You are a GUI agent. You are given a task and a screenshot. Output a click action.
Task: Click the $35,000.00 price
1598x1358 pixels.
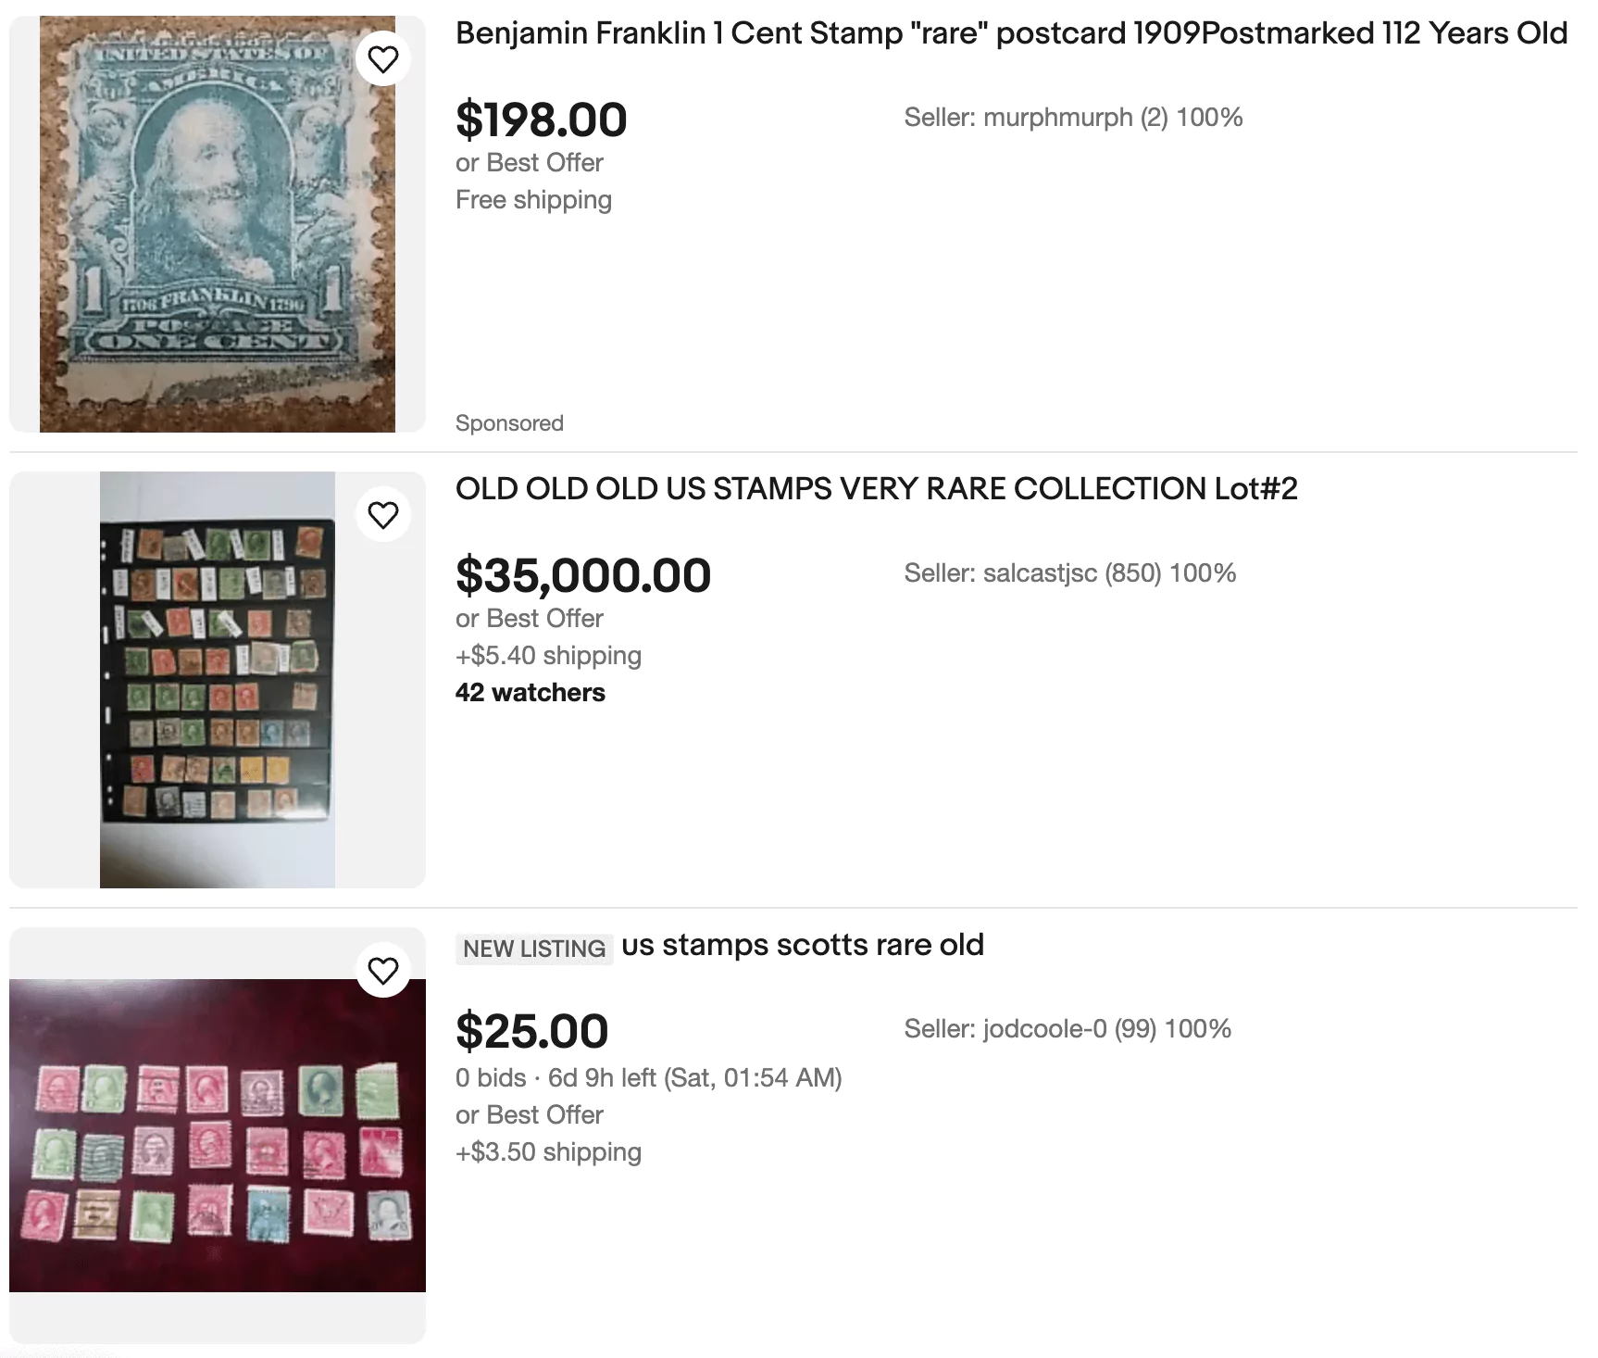click(x=582, y=576)
